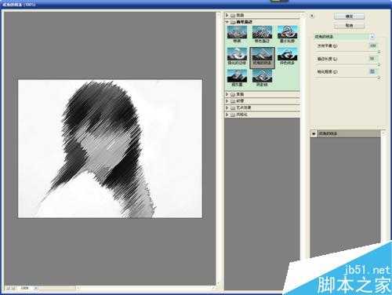Expand the 素描 filter category
The height and width of the screenshot is (295, 392).
pyautogui.click(x=227, y=94)
